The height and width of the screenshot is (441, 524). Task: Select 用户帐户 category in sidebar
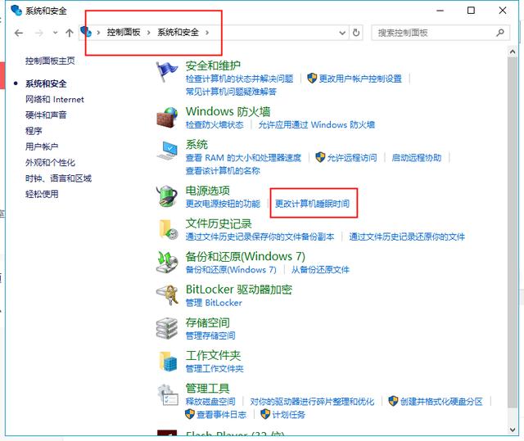pyautogui.click(x=42, y=146)
